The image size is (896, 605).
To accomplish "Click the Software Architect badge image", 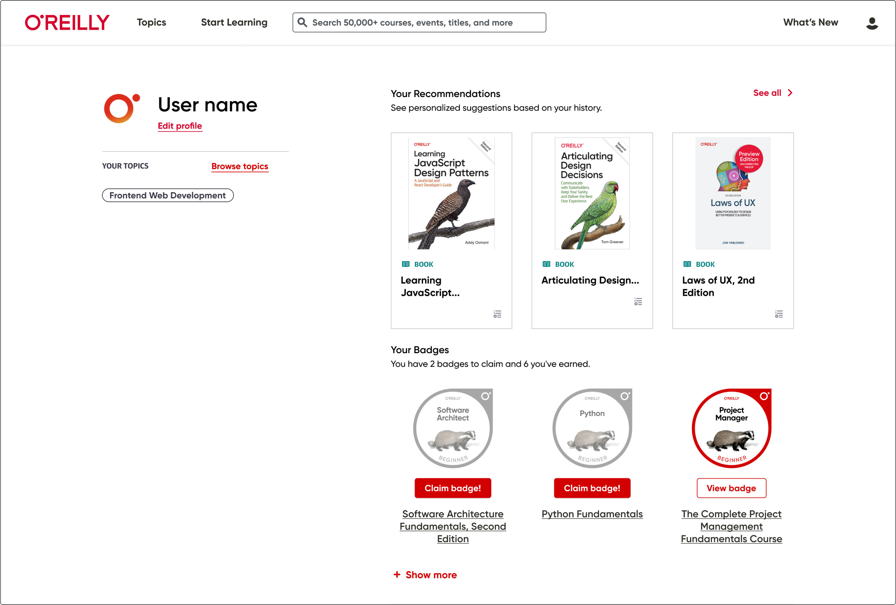I will click(453, 428).
